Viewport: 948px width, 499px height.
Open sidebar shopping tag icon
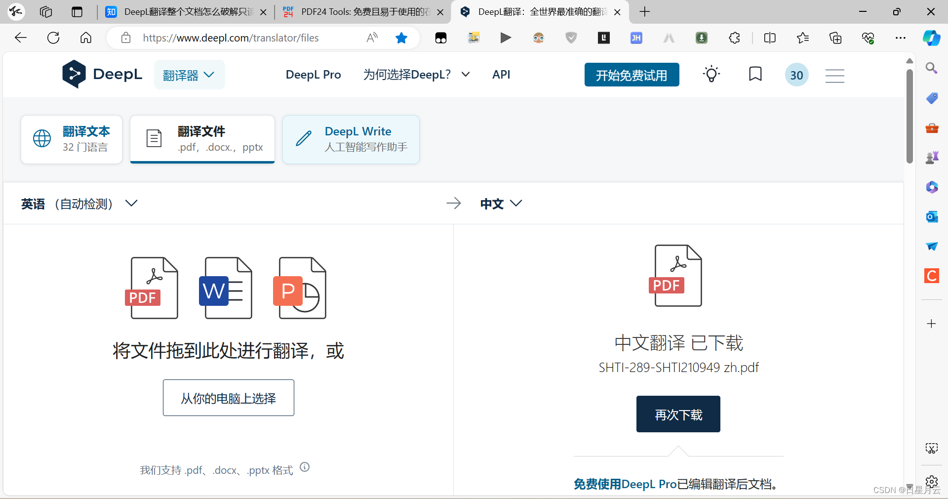932,98
